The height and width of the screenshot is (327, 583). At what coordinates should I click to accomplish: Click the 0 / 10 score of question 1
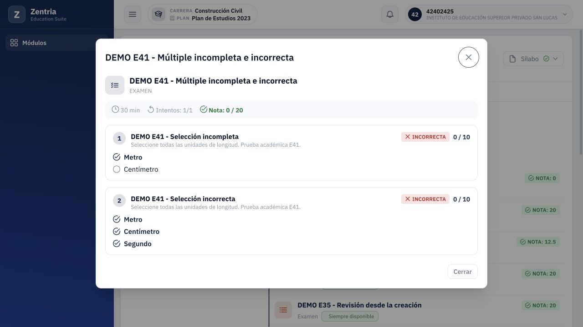461,137
